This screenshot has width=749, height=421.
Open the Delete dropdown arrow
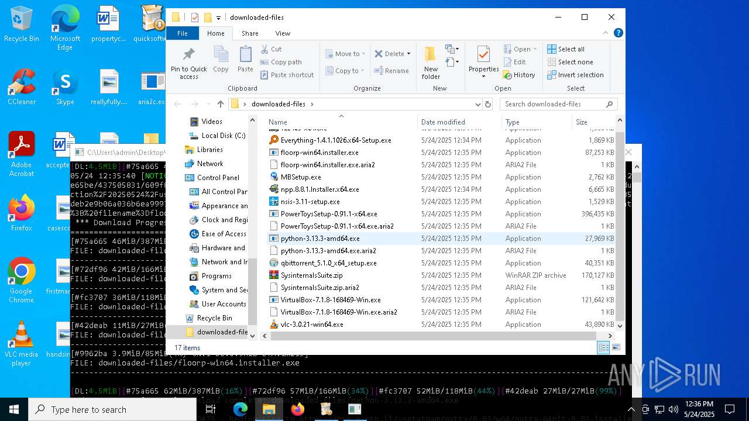click(408, 54)
